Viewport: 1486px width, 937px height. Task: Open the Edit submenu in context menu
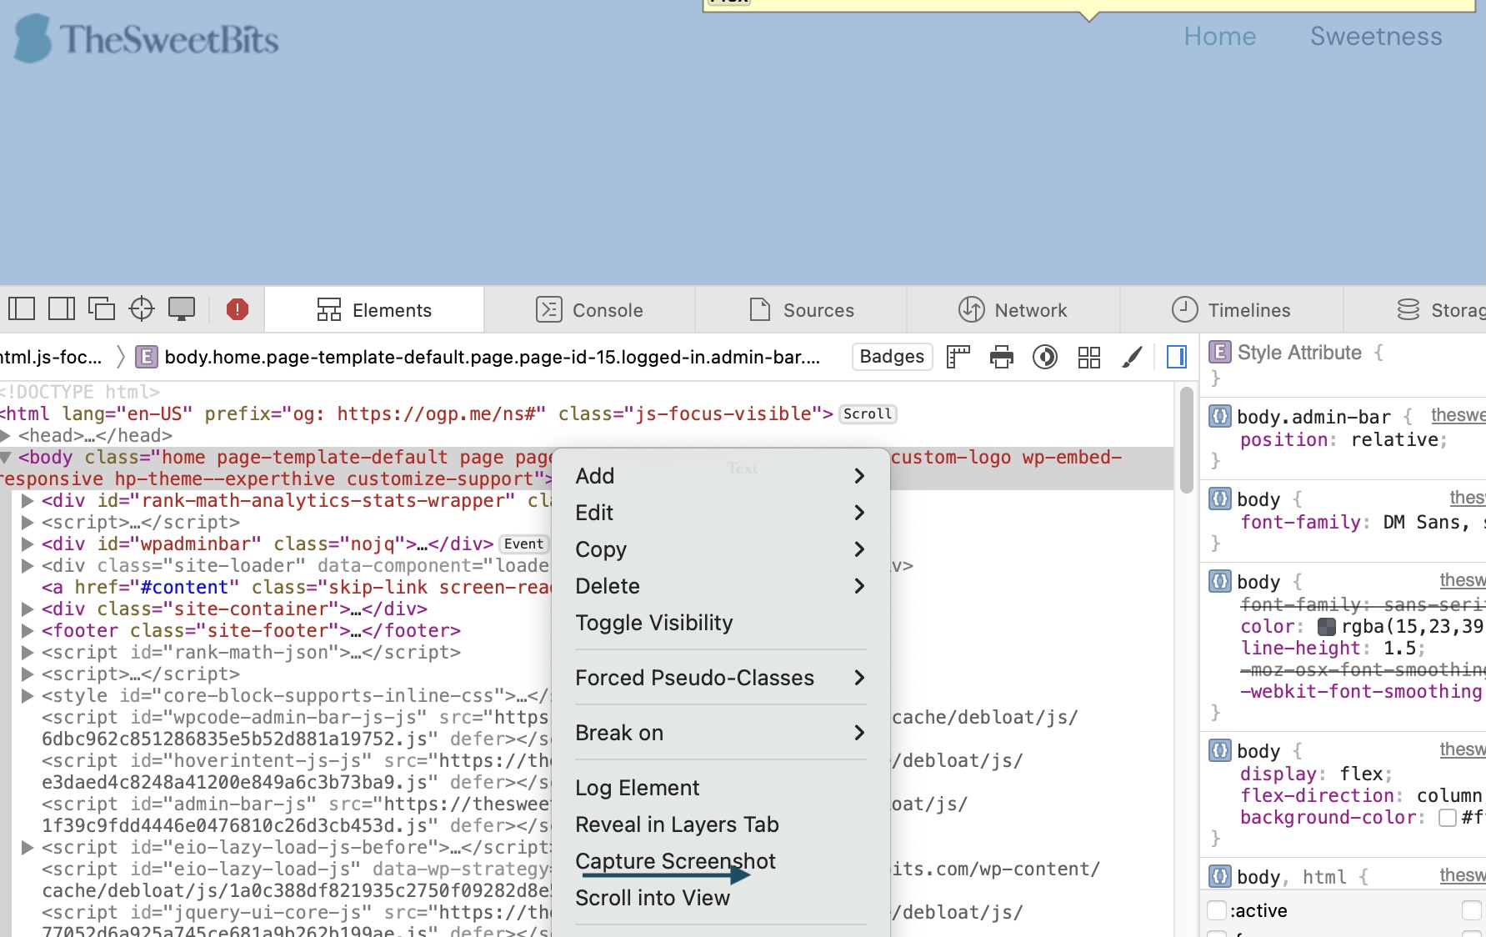point(721,513)
